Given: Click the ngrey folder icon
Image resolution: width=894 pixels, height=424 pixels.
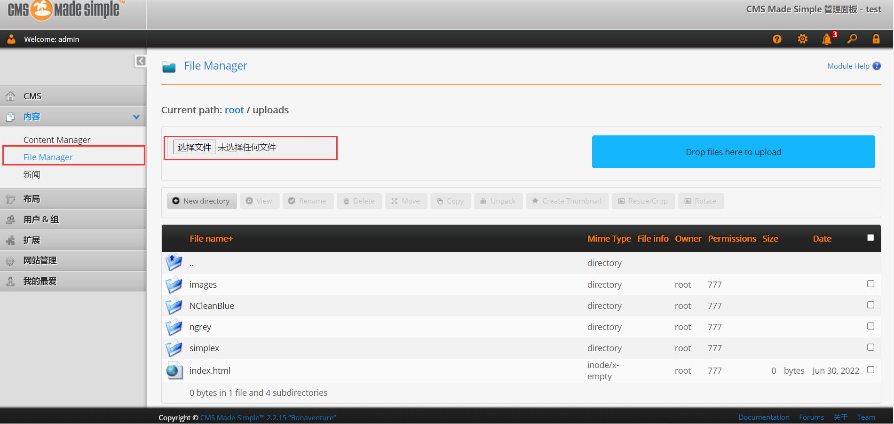Looking at the screenshot, I should pyautogui.click(x=174, y=327).
